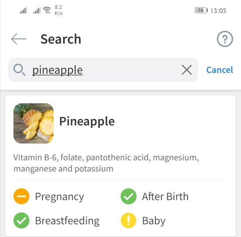
Task: Tap the back arrow icon
Action: (19, 39)
